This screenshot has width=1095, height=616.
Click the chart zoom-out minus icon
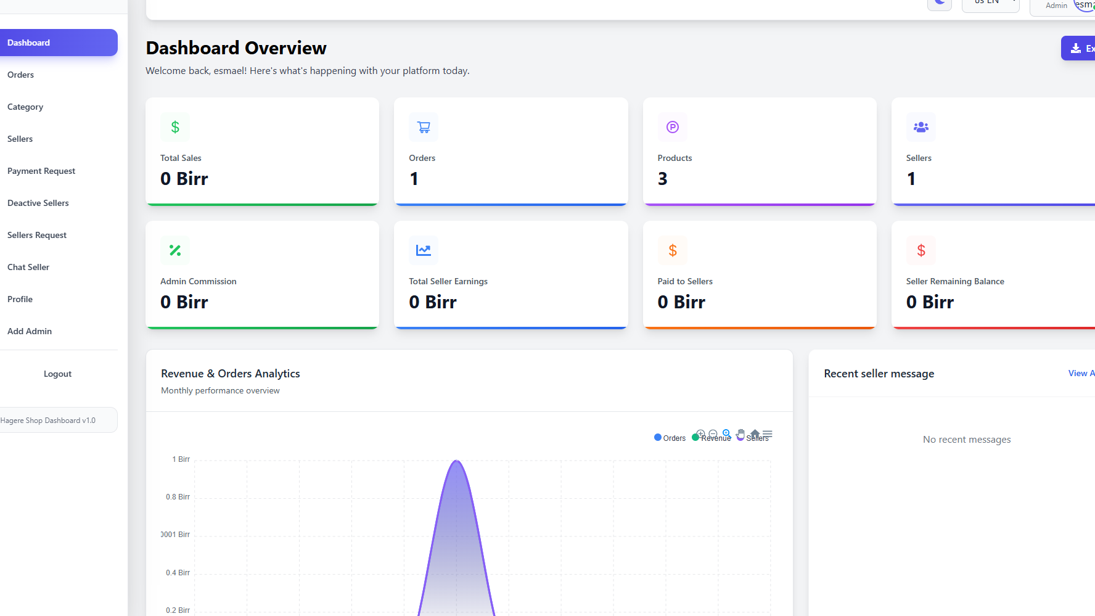(x=713, y=434)
